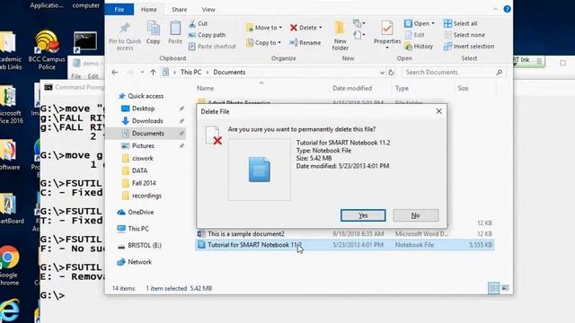Click History in the Open group
Viewport: 575px width, 323px height.
pyautogui.click(x=419, y=46)
